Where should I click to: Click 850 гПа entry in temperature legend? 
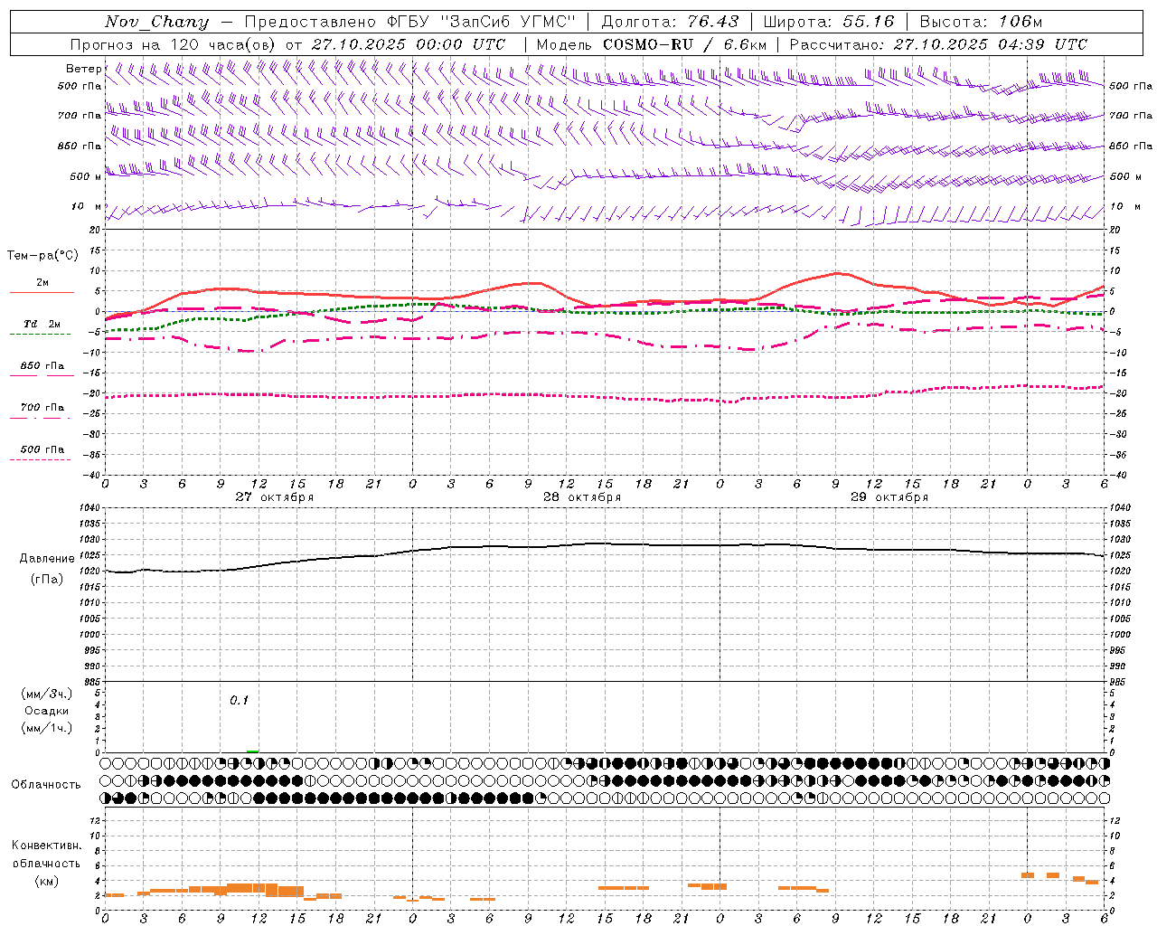tap(42, 366)
